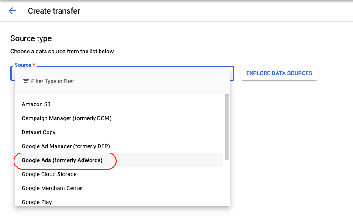Pick Dataset Copy from the list
Screen dimensions: 353x222
(119, 132)
